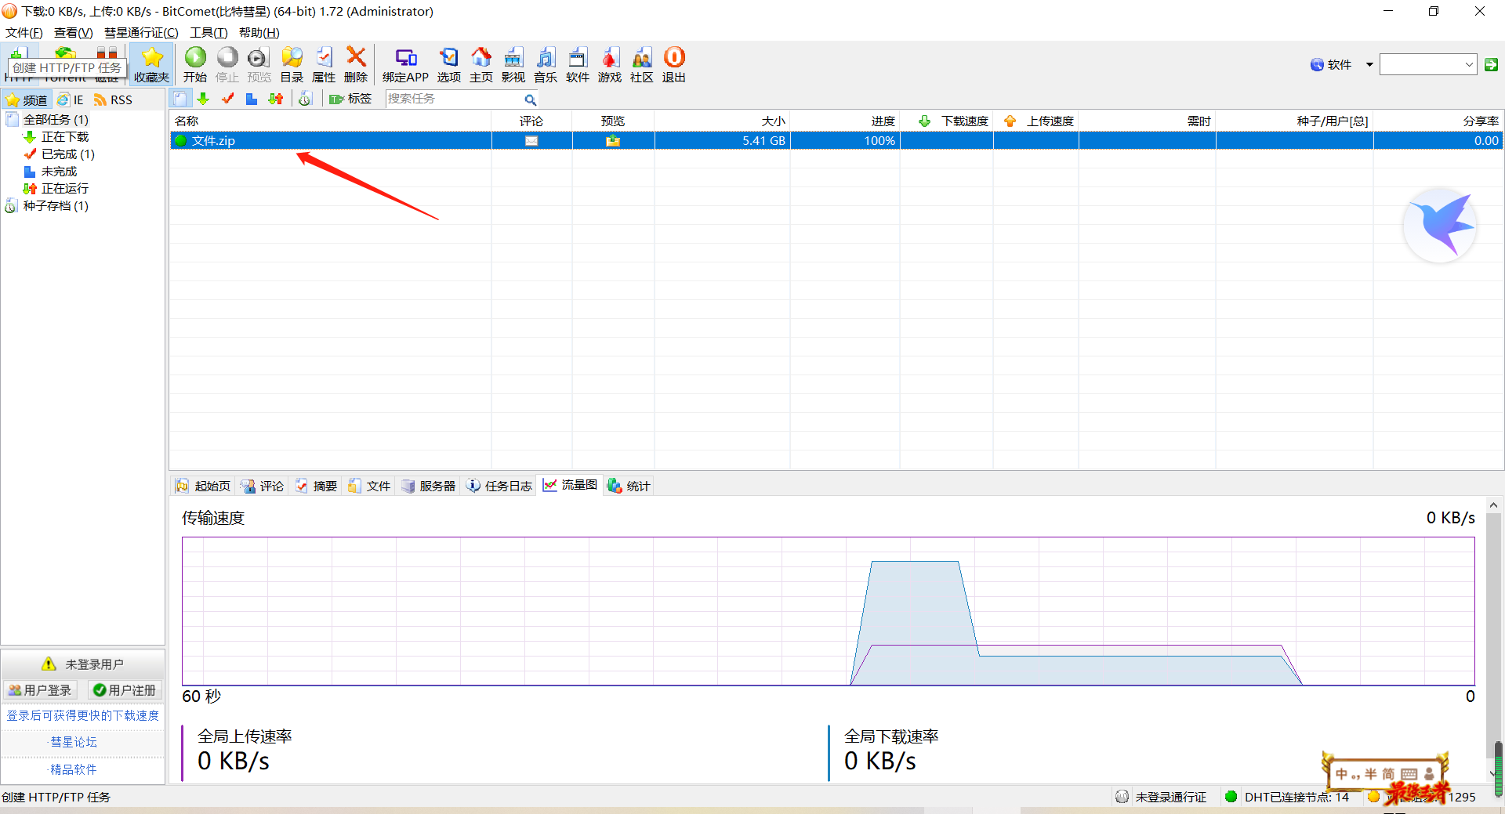Click preview icon in 文件.zip row

[613, 141]
